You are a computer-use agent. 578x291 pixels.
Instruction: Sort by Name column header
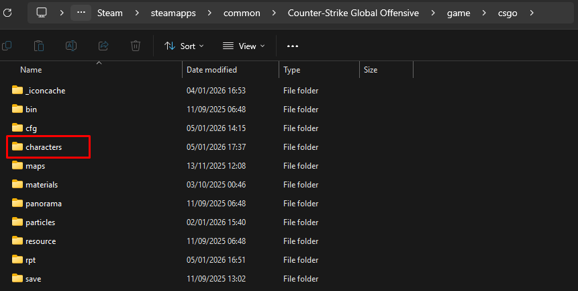(31, 70)
